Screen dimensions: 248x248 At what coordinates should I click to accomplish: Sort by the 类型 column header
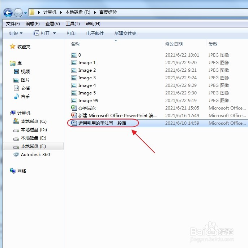tap(213, 44)
